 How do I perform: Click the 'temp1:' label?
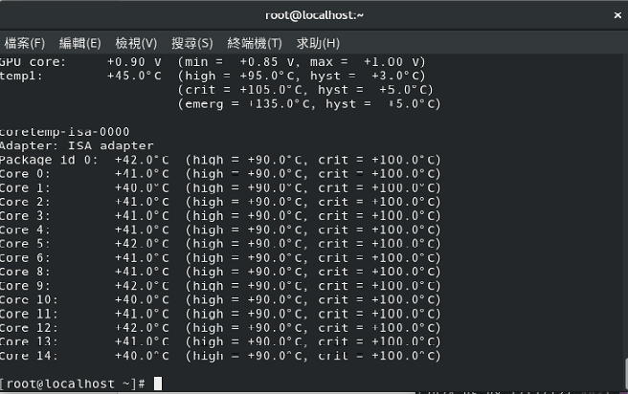click(21, 76)
